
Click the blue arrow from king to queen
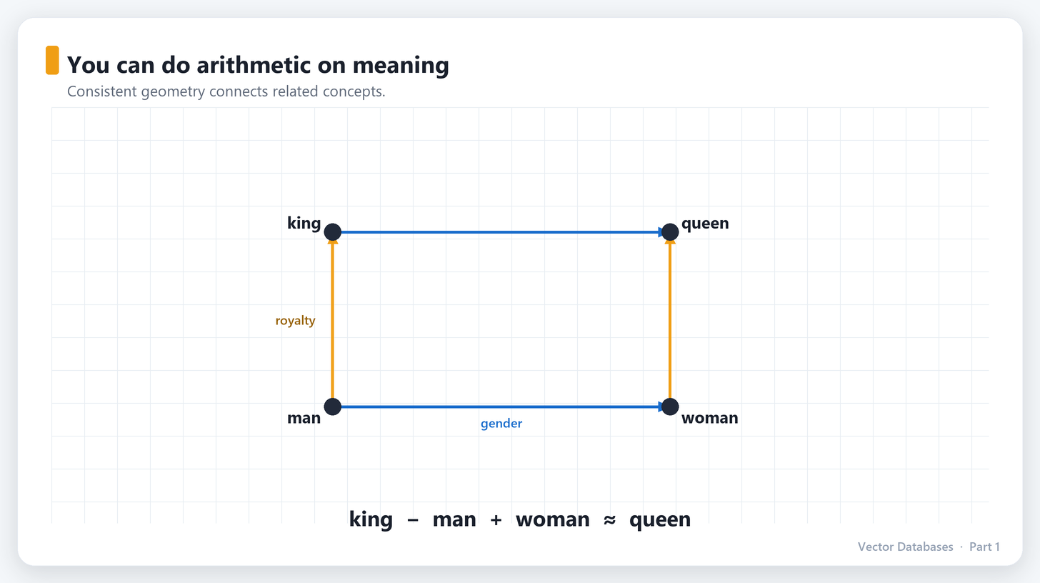coord(501,232)
